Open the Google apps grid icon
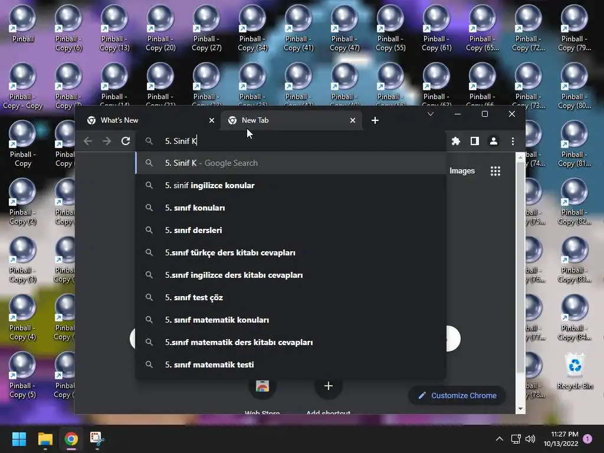Viewport: 604px width, 453px height. pos(495,171)
